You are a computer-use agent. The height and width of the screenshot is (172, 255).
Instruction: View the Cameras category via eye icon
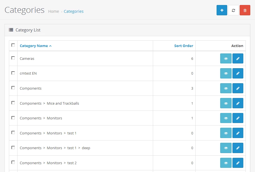(226, 58)
